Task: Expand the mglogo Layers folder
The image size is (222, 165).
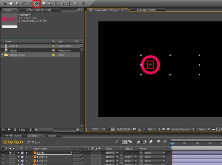Action: (2, 55)
